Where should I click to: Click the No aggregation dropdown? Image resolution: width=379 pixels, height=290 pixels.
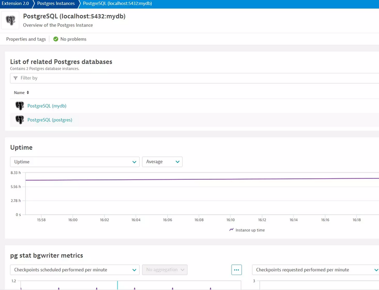pos(165,270)
